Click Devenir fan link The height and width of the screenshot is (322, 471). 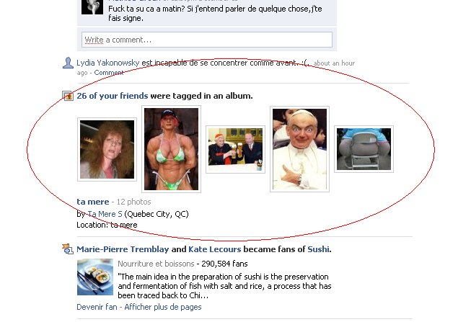click(x=97, y=307)
